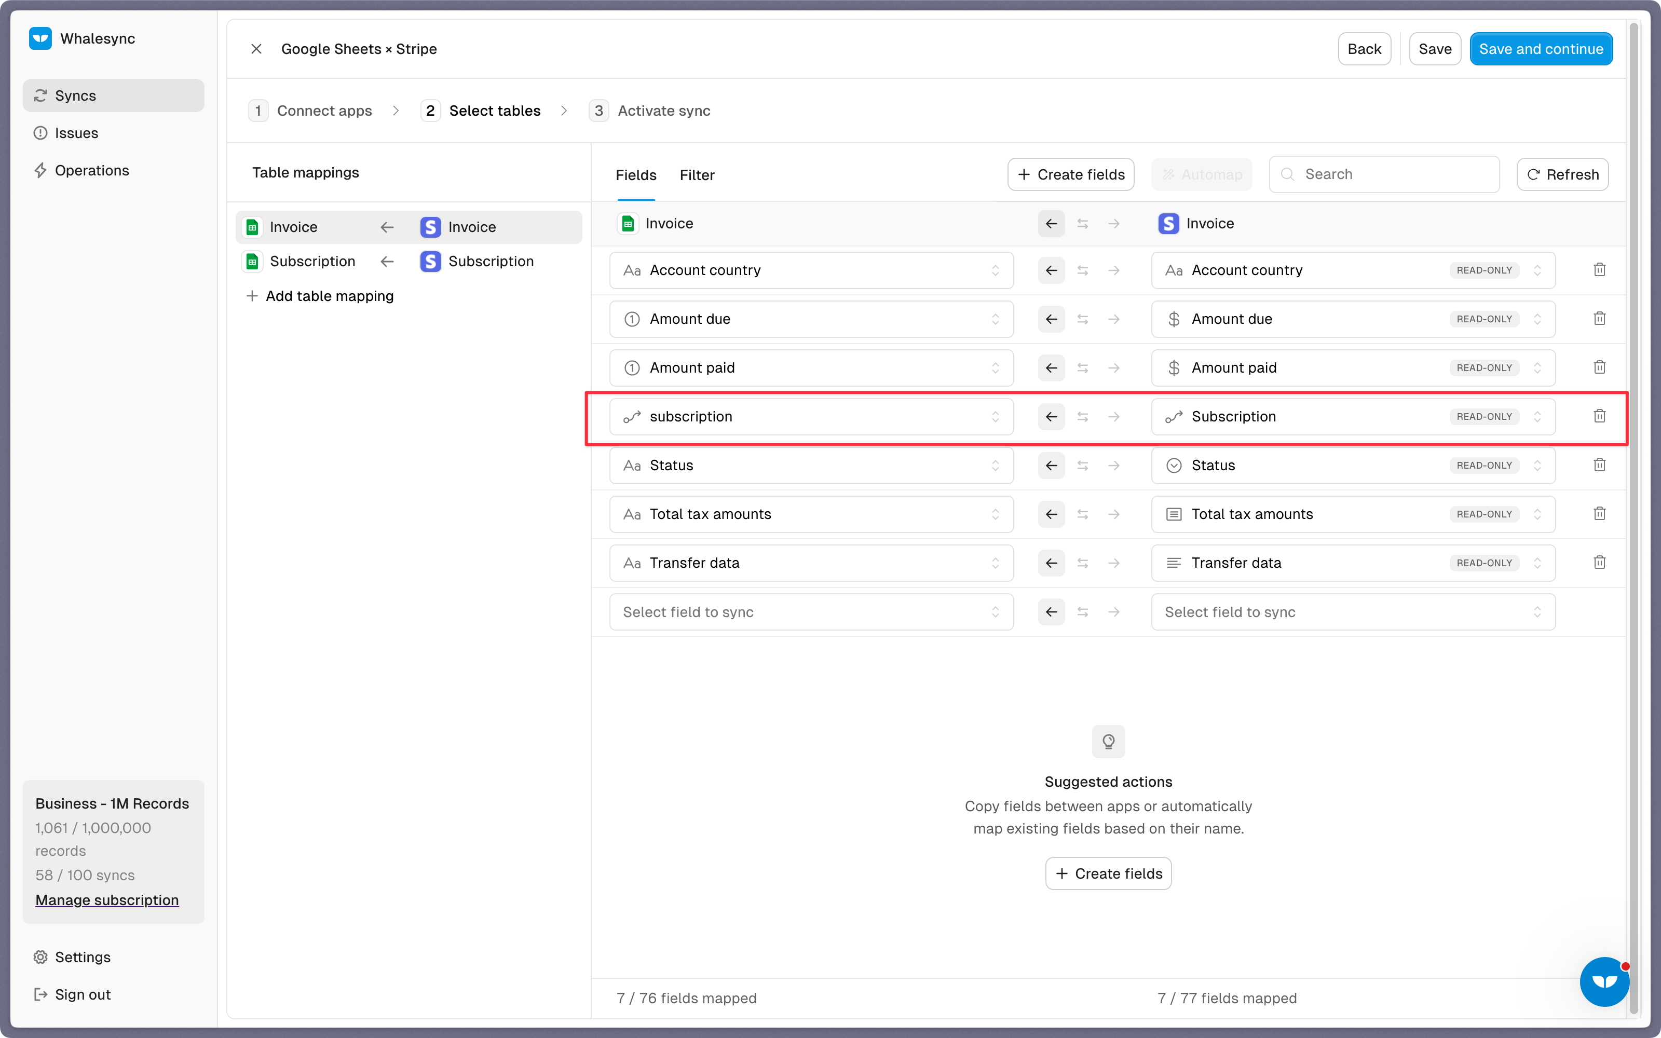Set Account country sync to left direction
1661x1038 pixels.
click(x=1051, y=270)
